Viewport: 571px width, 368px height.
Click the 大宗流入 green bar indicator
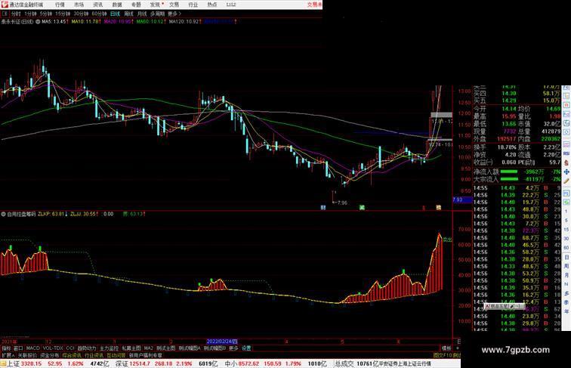(x=509, y=179)
